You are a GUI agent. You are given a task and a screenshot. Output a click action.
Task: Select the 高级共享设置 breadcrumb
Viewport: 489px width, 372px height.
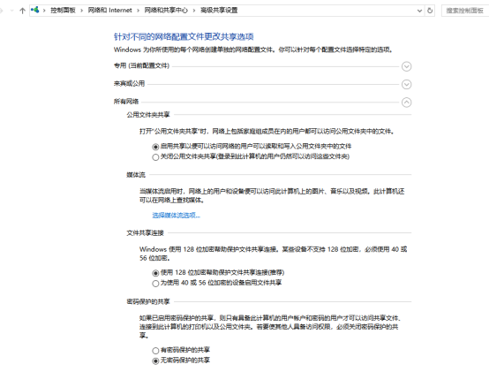point(219,11)
